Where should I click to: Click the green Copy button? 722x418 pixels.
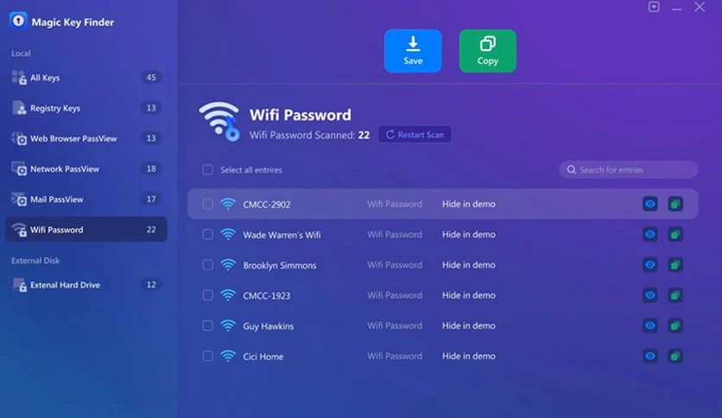(x=488, y=51)
